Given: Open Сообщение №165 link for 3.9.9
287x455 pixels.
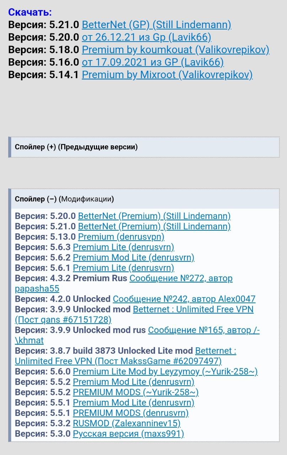Looking at the screenshot, I should (203, 330).
